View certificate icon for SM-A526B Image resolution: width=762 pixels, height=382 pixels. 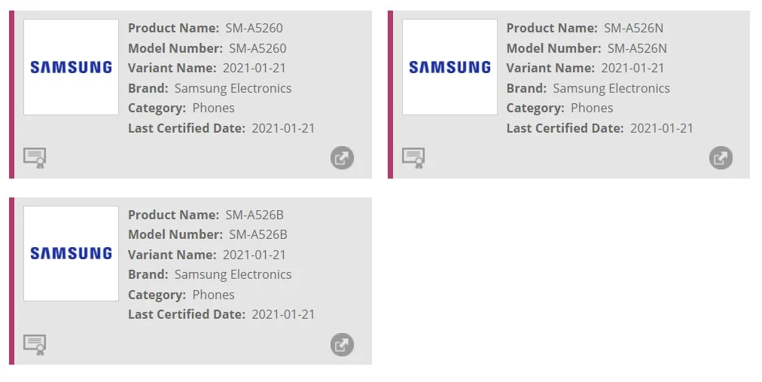35,344
